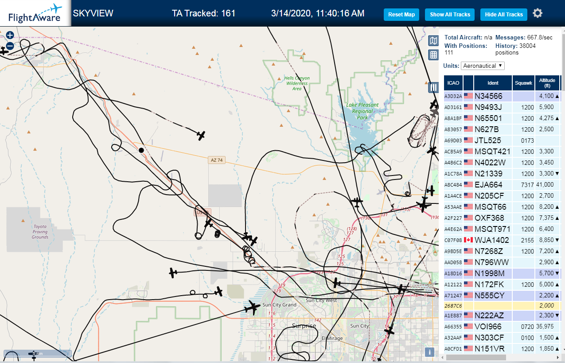This screenshot has width=565, height=363.
Task: Click the FlightAware logo
Action: click(35, 13)
